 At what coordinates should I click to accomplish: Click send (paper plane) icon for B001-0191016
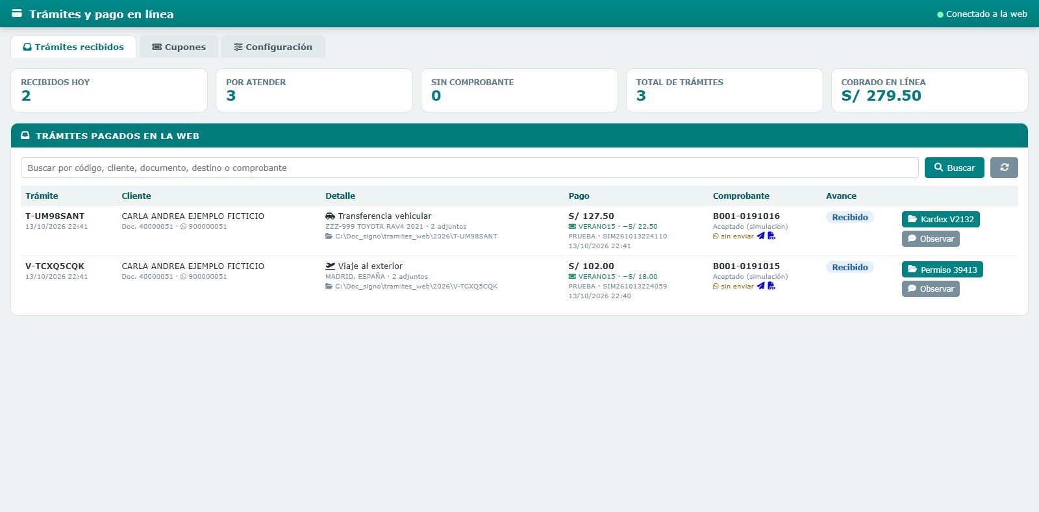tap(760, 236)
